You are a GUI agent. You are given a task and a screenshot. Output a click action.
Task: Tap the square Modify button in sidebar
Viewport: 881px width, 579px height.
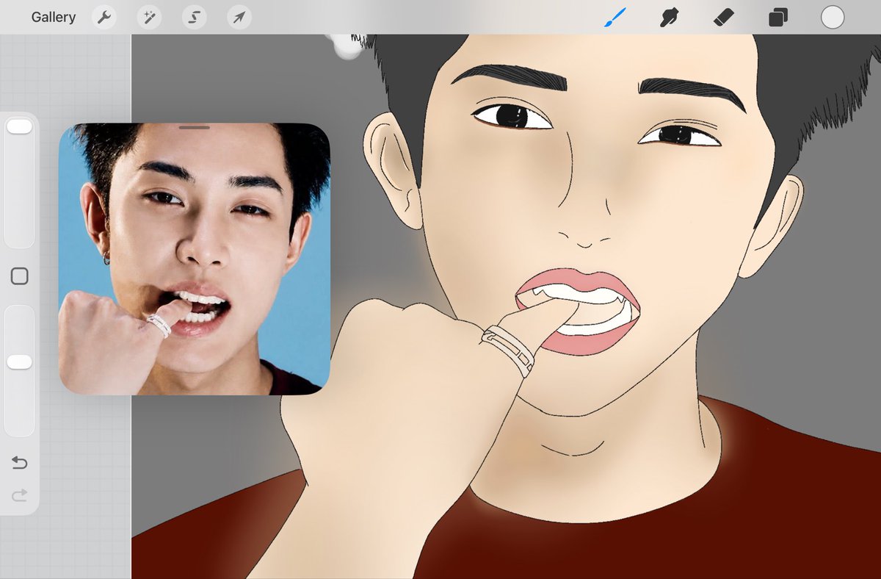20,276
